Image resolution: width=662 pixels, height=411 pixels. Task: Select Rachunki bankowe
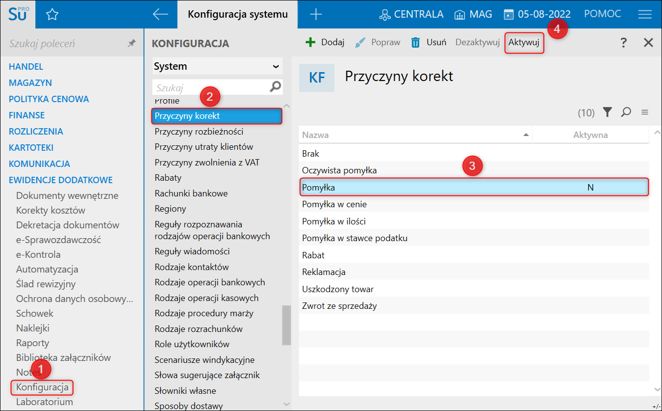click(x=191, y=193)
